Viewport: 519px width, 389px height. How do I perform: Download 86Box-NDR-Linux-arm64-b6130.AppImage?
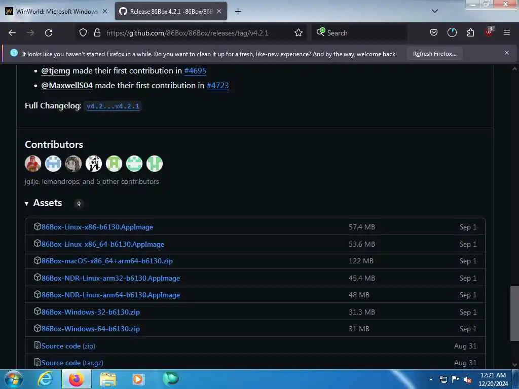(x=110, y=295)
